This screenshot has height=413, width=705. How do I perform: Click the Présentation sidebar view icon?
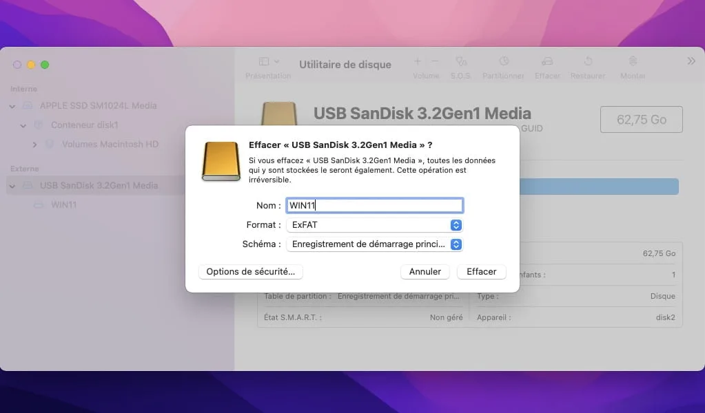[x=264, y=61]
